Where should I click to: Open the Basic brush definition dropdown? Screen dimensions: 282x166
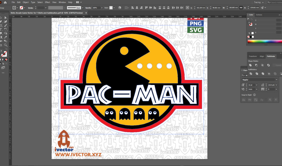point(83,8)
